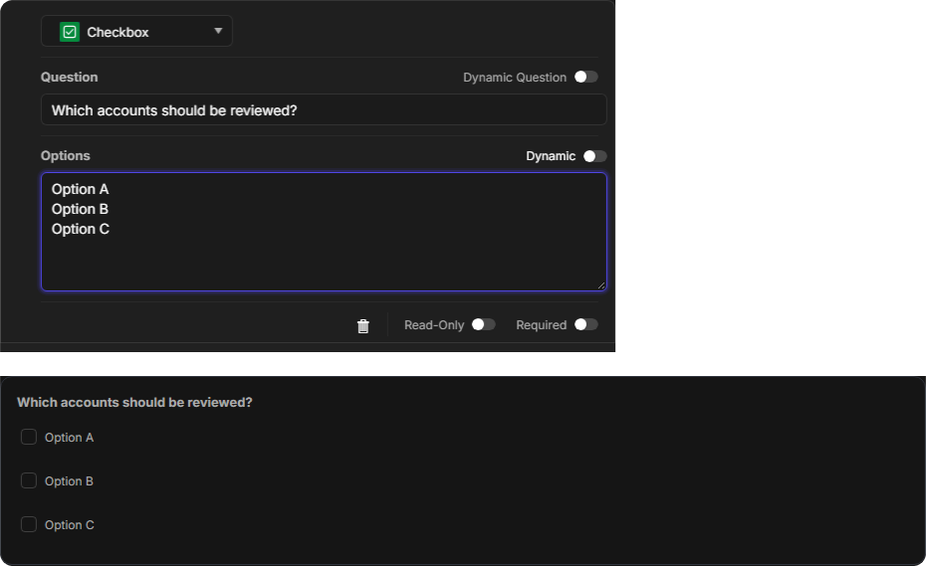Viewport: 926px width, 566px height.
Task: Click the Option A line in Options box
Action: (x=80, y=189)
